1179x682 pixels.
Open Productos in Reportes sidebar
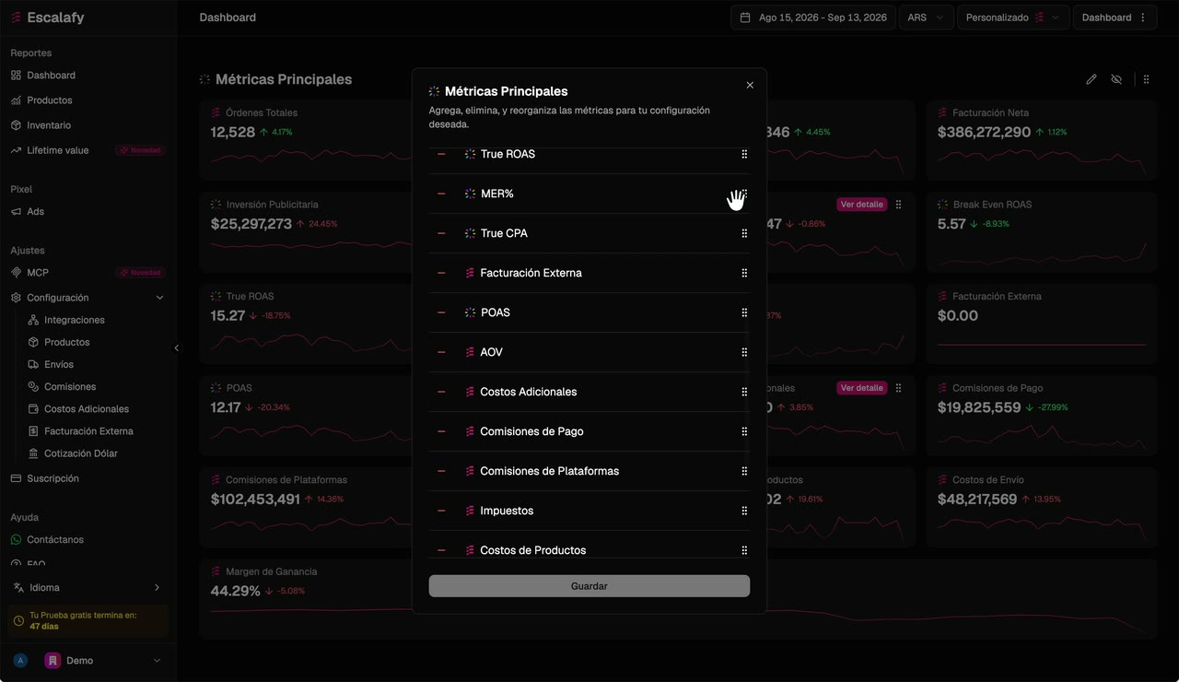(50, 100)
